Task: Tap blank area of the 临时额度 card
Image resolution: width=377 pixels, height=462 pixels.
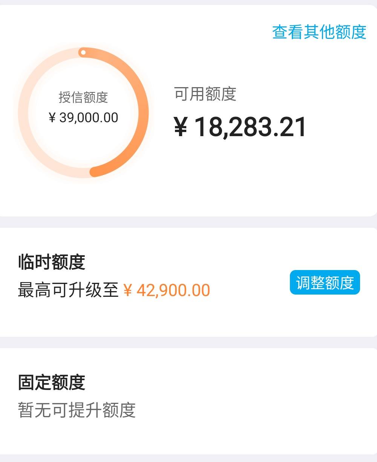Action: [x=245, y=317]
